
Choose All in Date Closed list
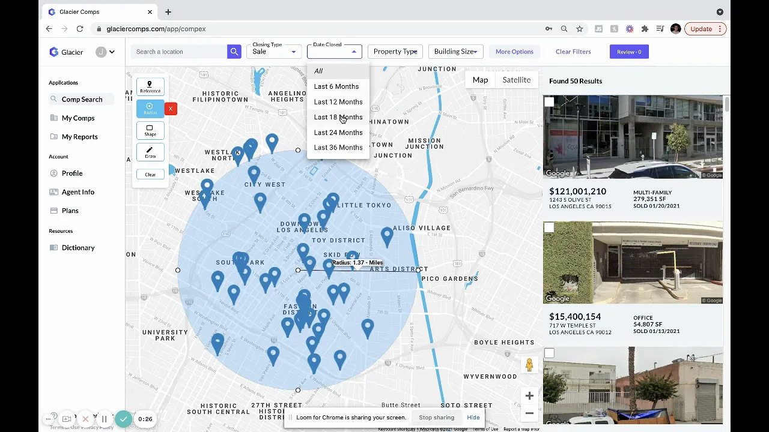[x=338, y=71]
